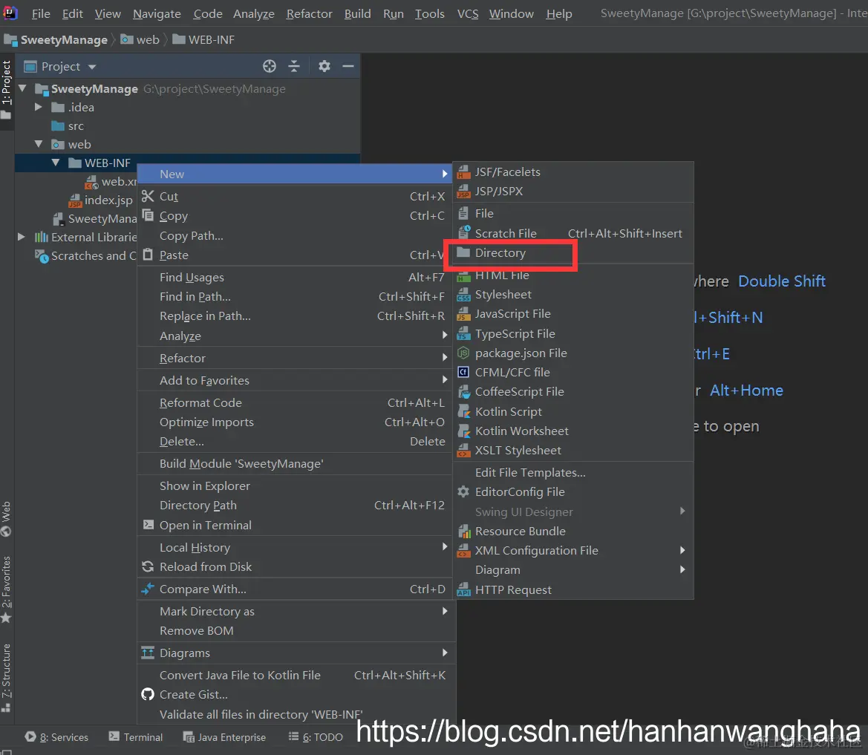This screenshot has height=755, width=868.
Task: Open the Terminal tool window button
Action: pos(136,737)
